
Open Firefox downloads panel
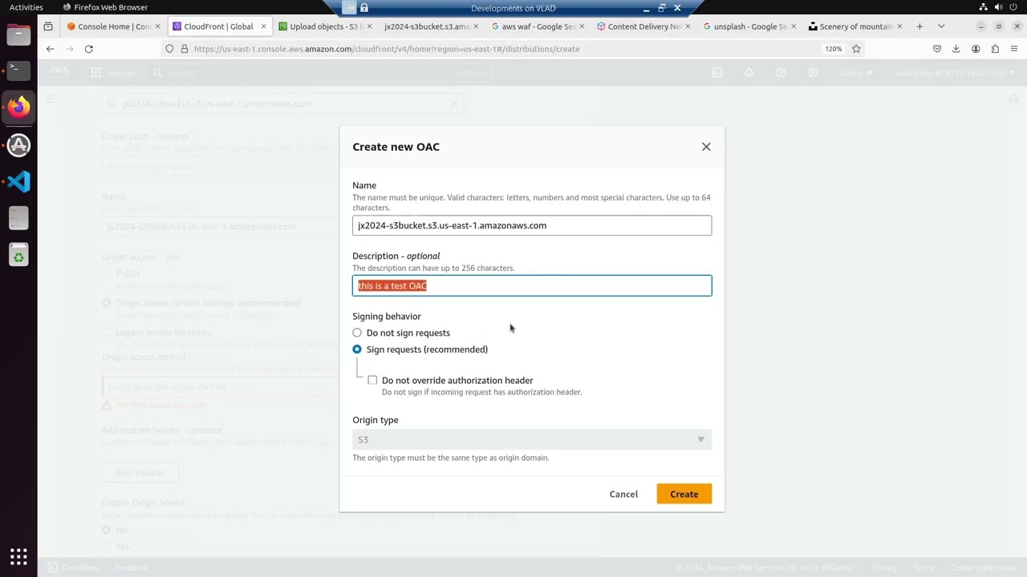(x=956, y=49)
